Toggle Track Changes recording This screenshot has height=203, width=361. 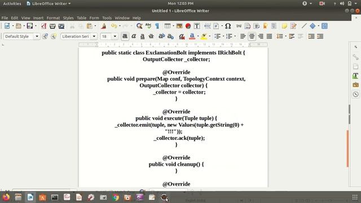[x=293, y=26]
